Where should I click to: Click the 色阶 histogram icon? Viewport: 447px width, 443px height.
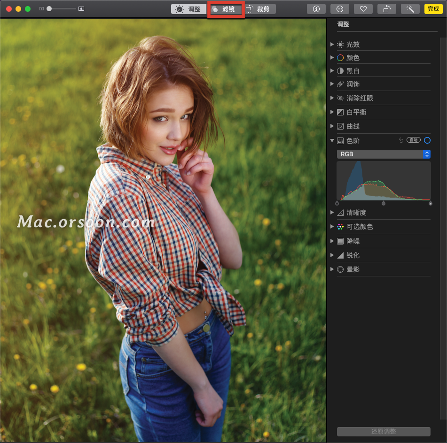point(340,141)
